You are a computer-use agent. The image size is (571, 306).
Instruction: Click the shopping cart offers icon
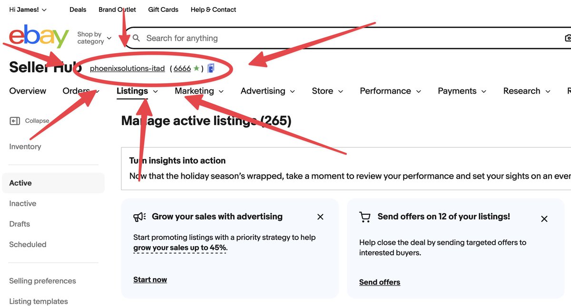pos(365,217)
